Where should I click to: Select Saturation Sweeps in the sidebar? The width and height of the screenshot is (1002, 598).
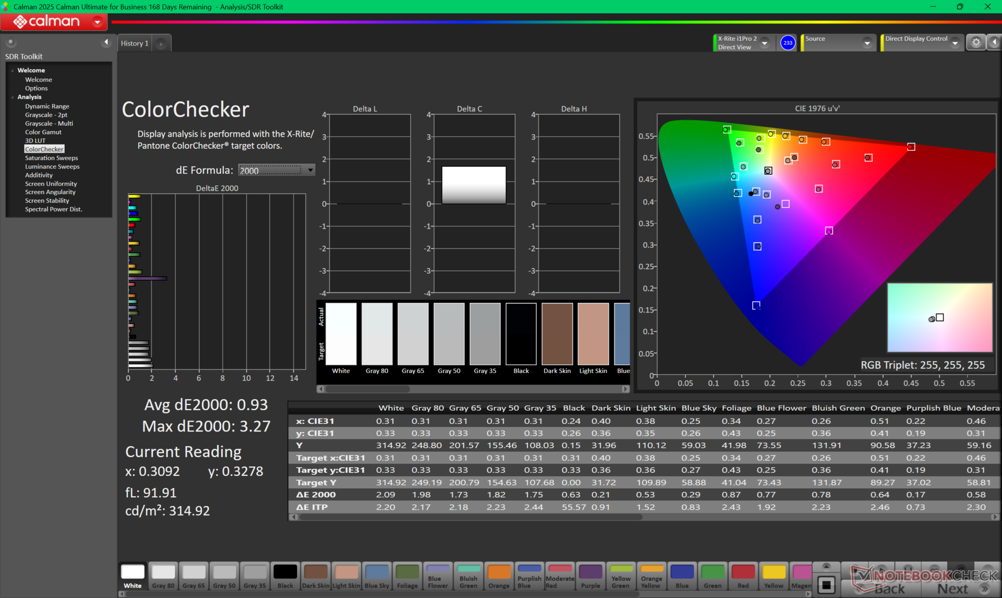pyautogui.click(x=51, y=158)
